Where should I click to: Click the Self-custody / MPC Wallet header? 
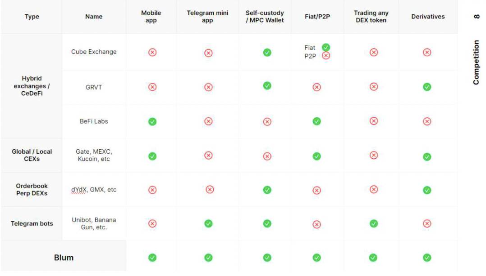pos(265,17)
